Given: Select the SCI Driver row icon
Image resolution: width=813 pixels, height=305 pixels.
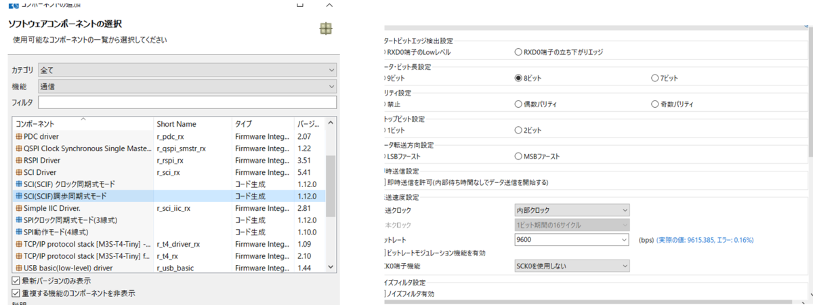Looking at the screenshot, I should coord(18,172).
